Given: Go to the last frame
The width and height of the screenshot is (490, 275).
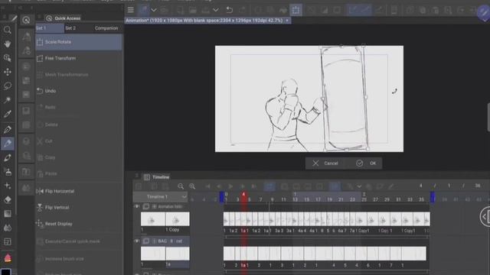Looking at the screenshot, I should pos(253,186).
